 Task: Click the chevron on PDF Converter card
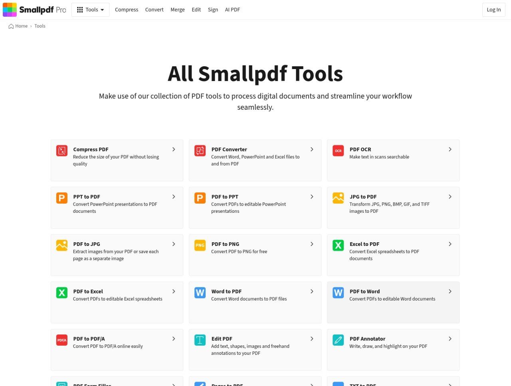pyautogui.click(x=312, y=149)
